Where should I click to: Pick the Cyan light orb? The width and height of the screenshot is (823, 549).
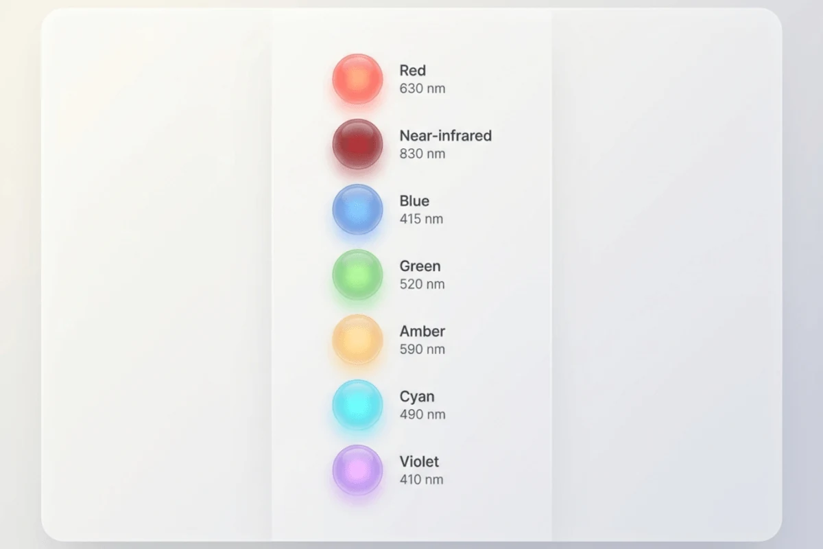pos(357,405)
